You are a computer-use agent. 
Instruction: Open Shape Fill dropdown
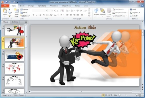[118, 9]
